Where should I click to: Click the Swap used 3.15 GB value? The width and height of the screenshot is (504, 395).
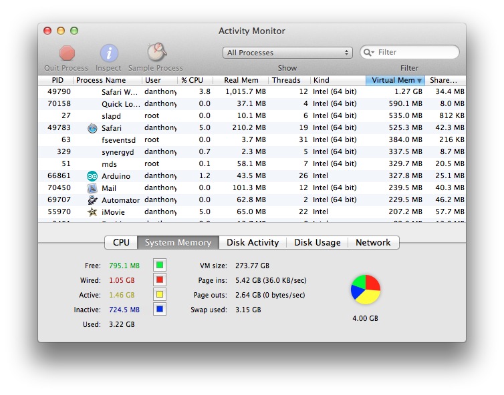pyautogui.click(x=248, y=310)
